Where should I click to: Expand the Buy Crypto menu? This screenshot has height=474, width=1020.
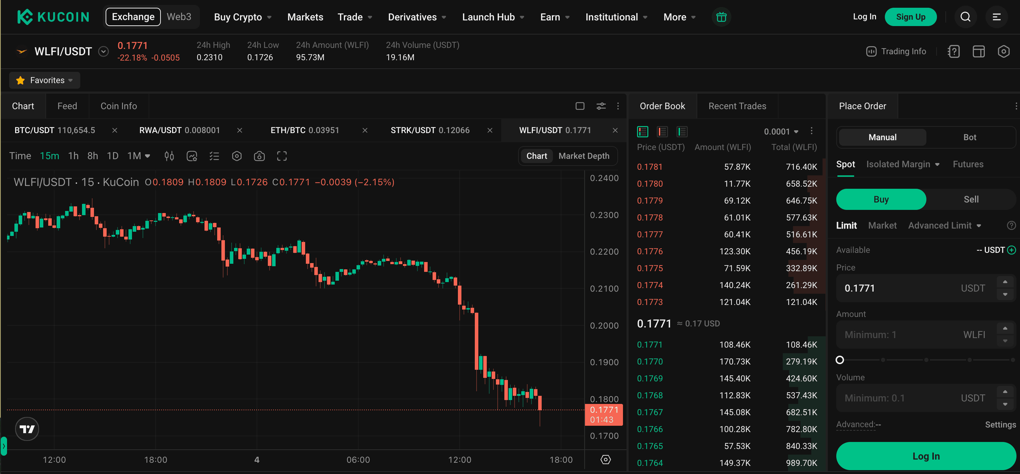coord(243,17)
